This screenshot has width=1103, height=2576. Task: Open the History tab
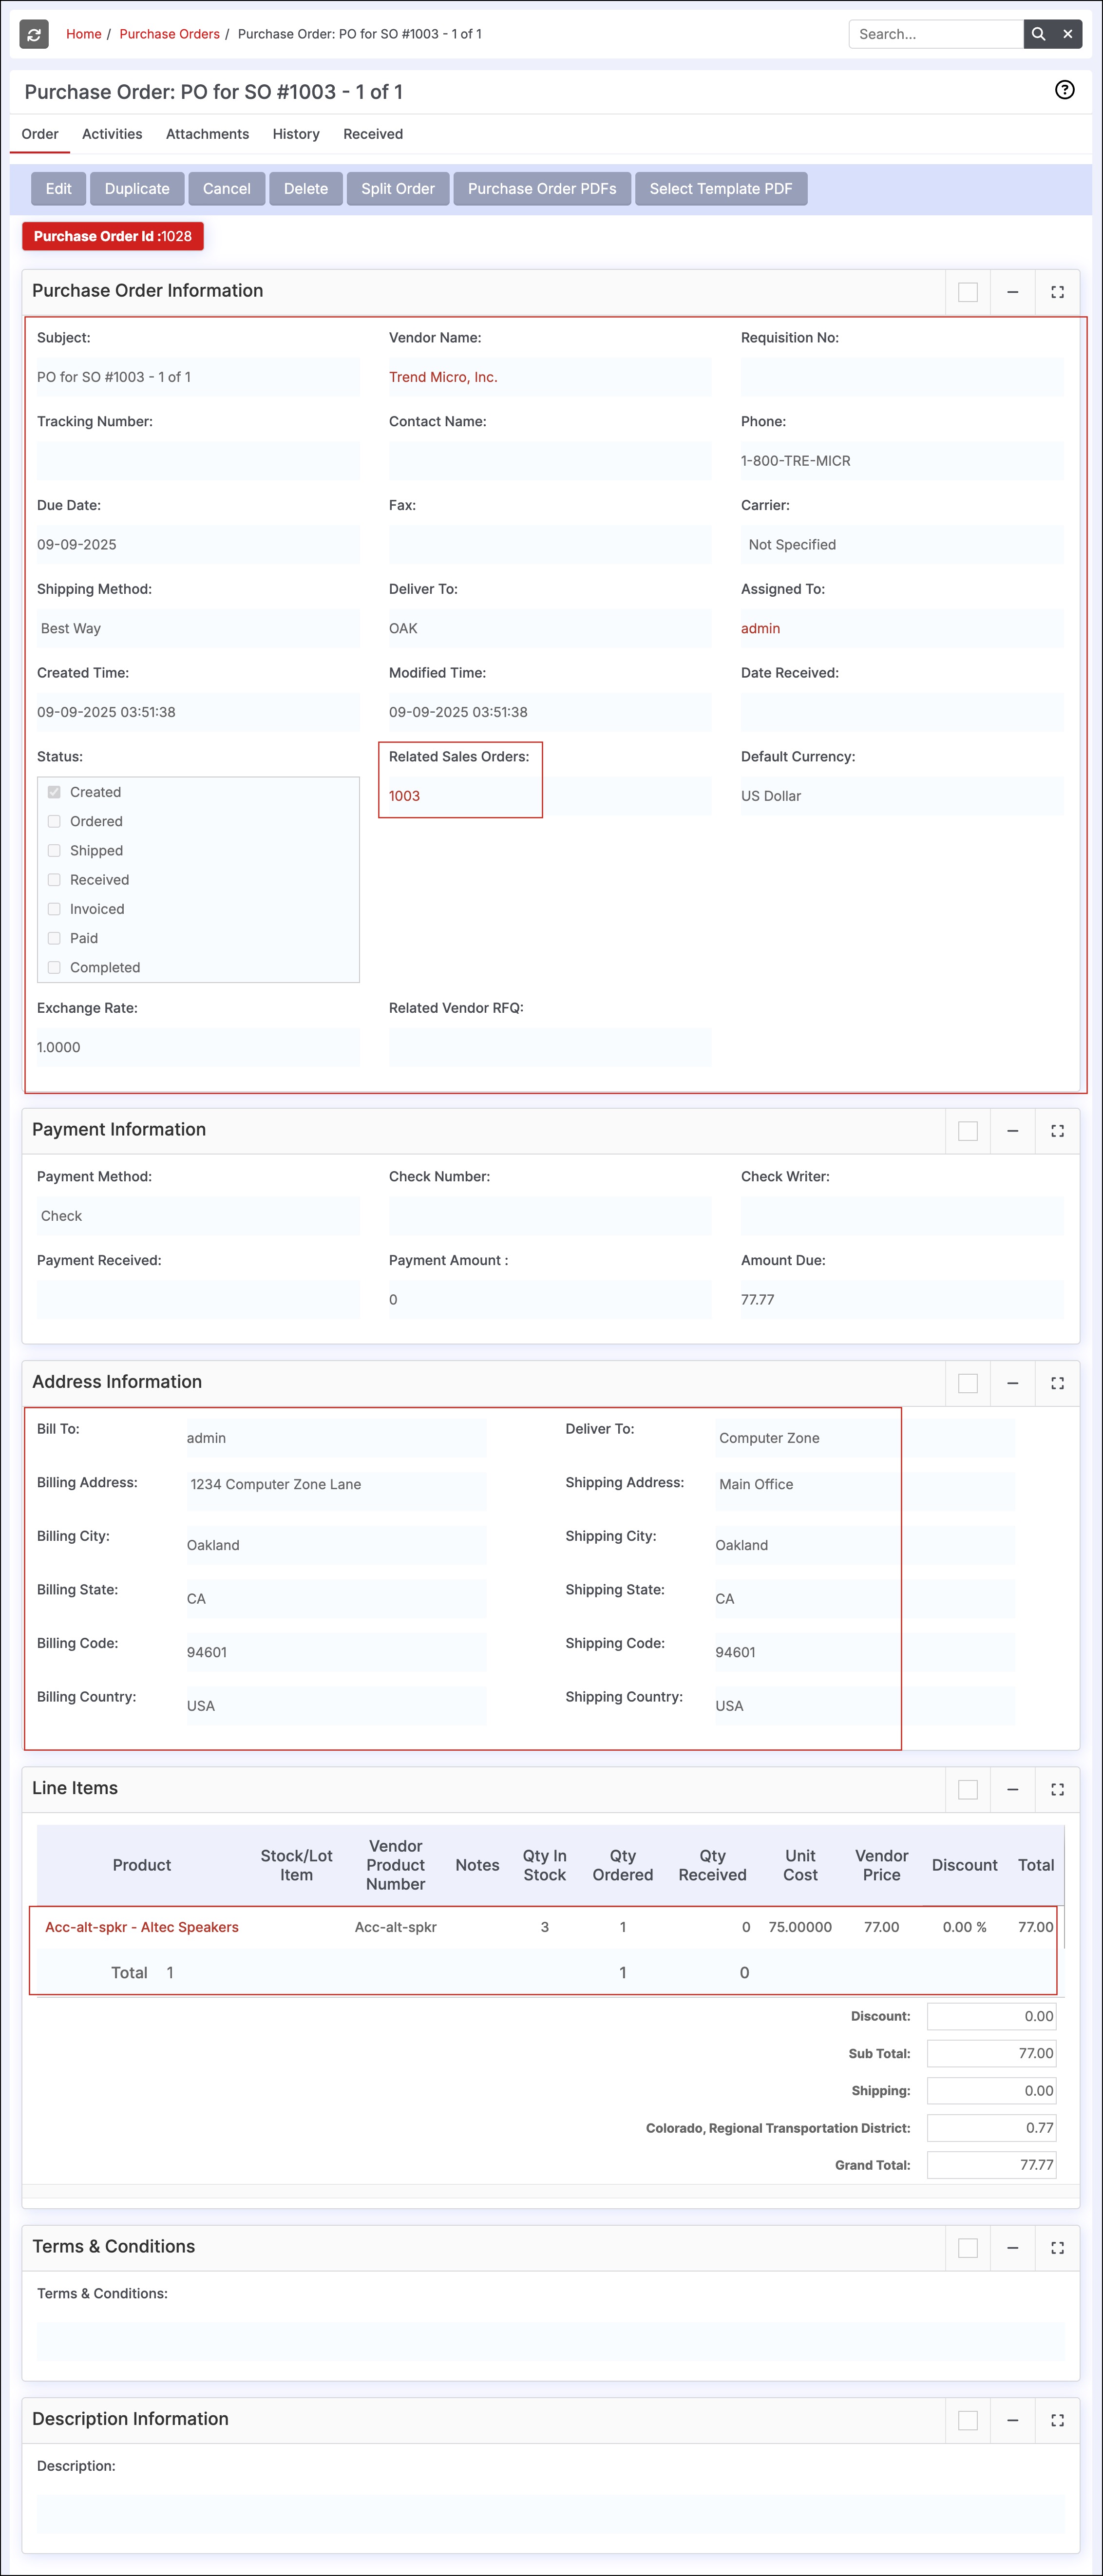296,134
